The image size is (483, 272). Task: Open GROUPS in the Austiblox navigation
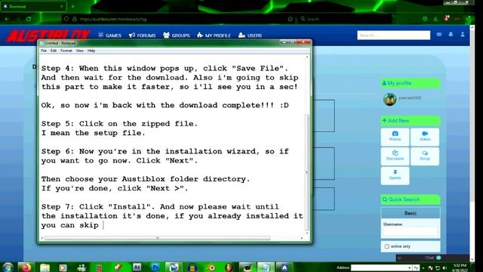(177, 36)
